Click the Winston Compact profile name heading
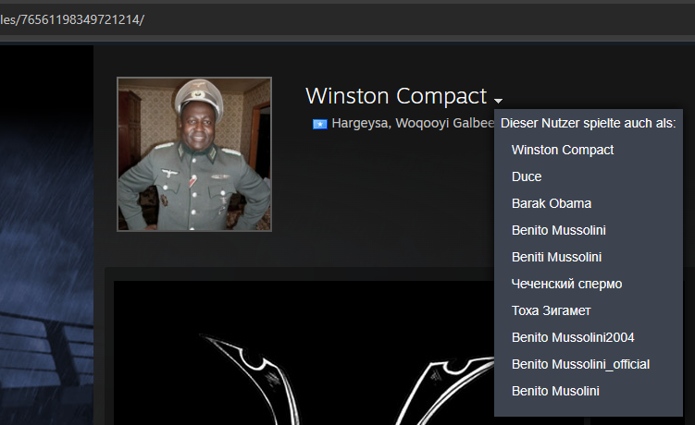Viewport: 695px width, 425px height. (395, 96)
